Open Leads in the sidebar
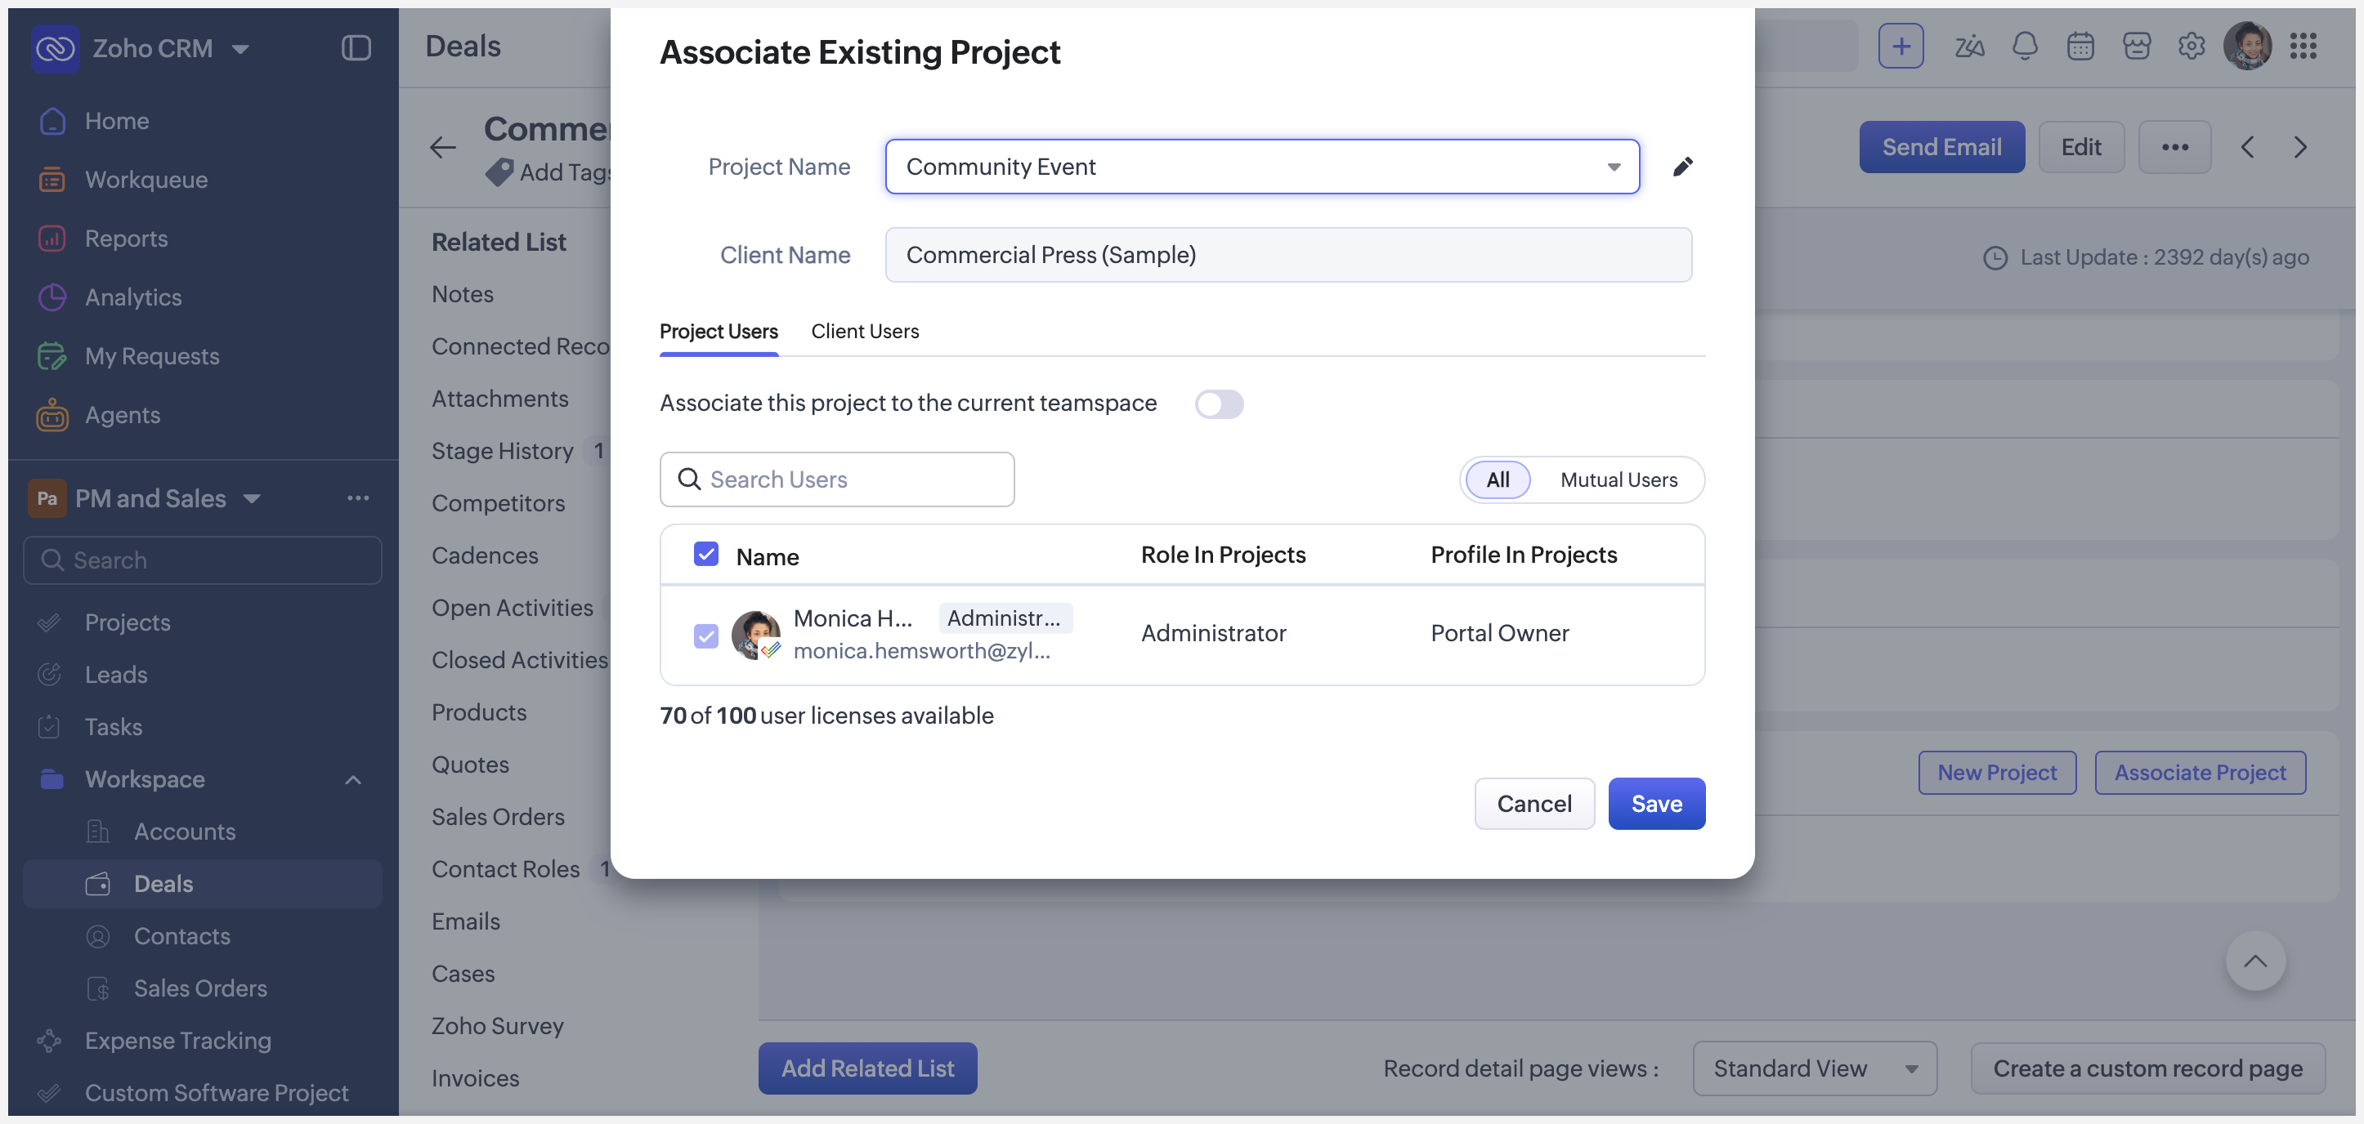This screenshot has width=2364, height=1124. click(x=115, y=674)
